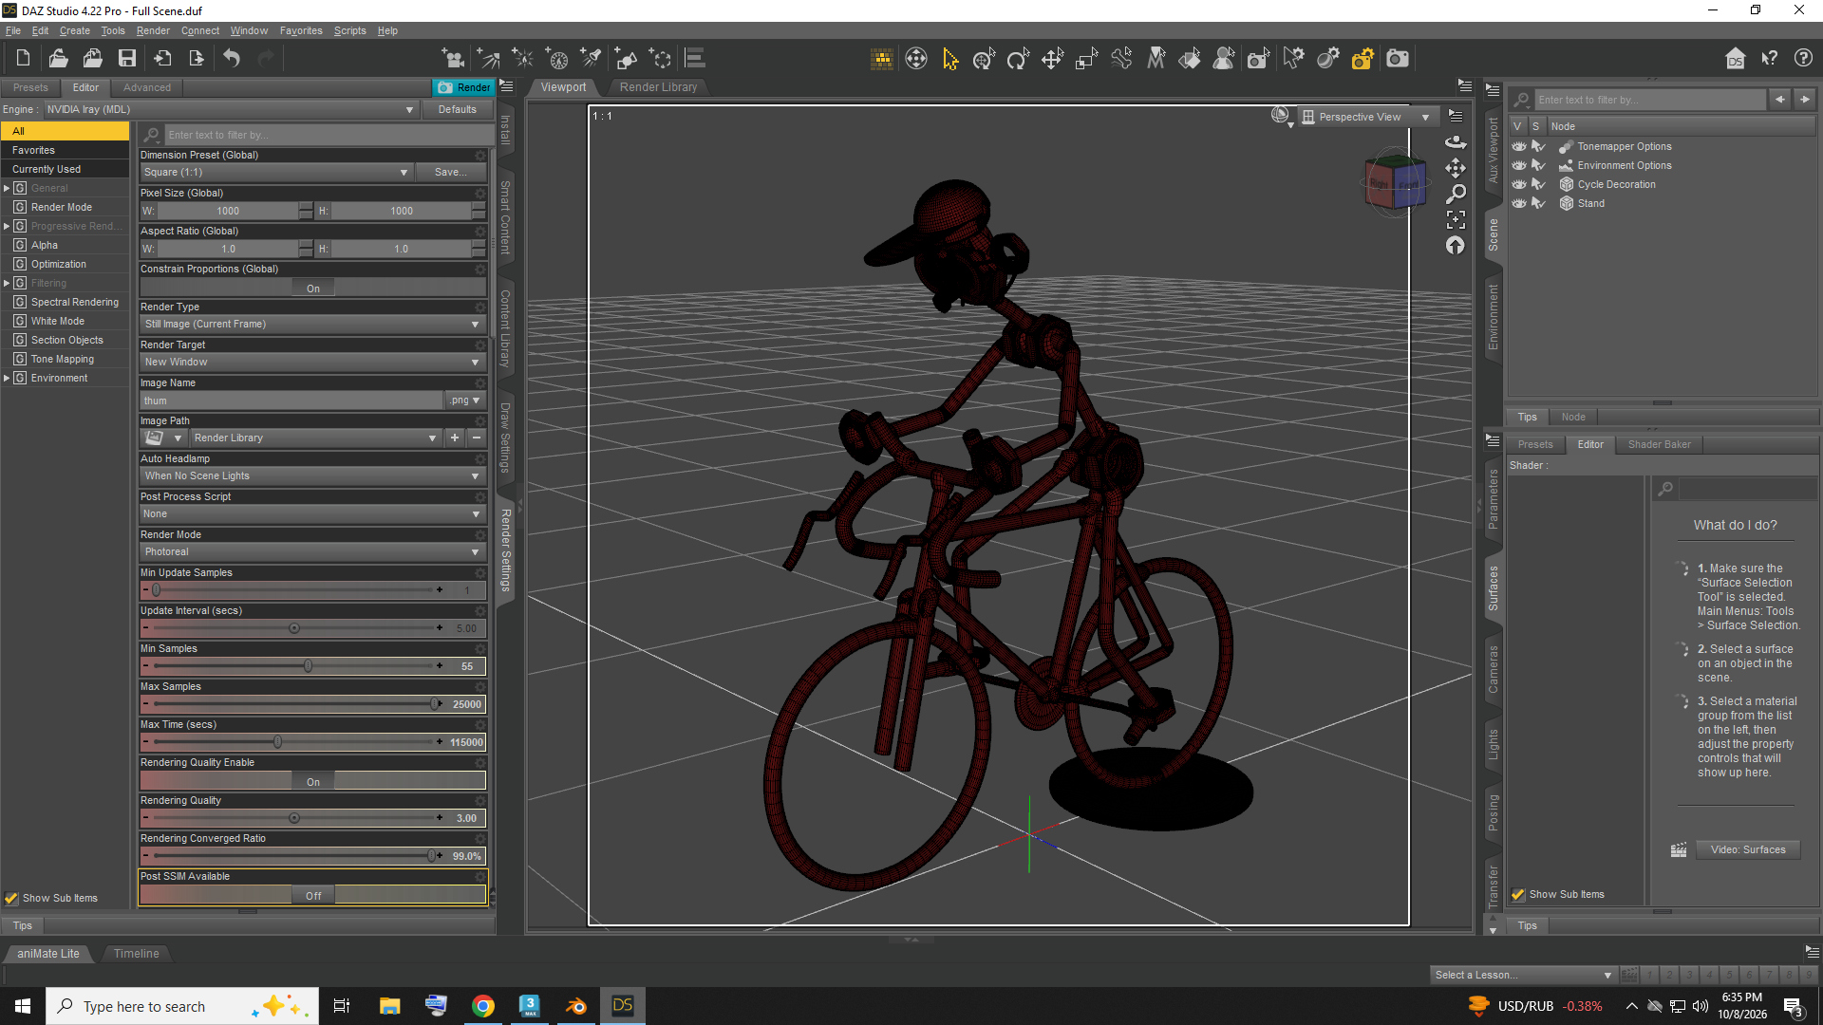Toggle Post SSIM Available switch
This screenshot has height=1025, width=1823.
[312, 896]
